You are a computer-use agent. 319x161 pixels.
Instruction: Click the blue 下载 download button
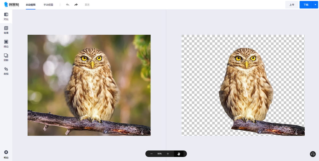tap(306, 5)
